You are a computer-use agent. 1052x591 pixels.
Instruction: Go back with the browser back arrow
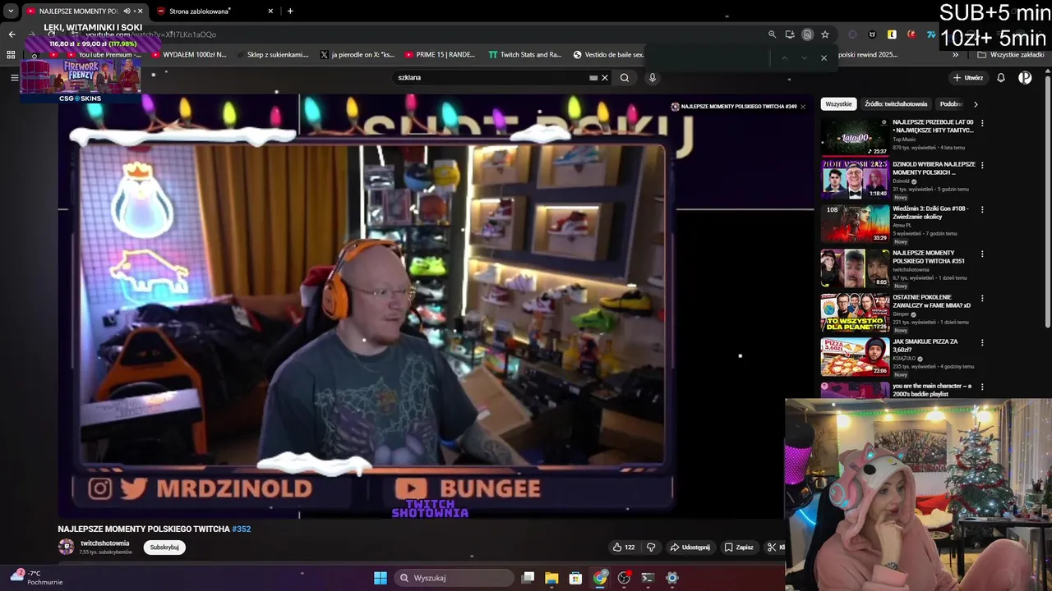(x=12, y=34)
